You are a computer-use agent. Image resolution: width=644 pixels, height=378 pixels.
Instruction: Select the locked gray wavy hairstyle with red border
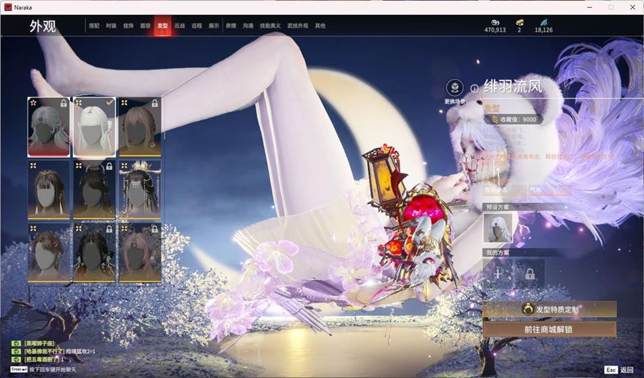click(x=48, y=127)
